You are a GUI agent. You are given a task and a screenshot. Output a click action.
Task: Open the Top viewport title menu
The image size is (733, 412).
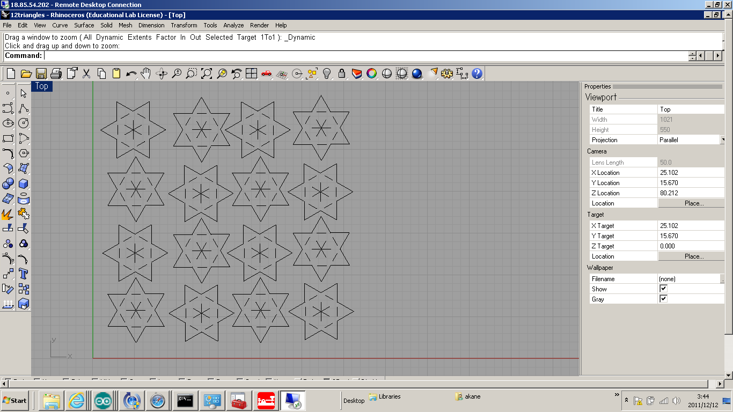(42, 86)
